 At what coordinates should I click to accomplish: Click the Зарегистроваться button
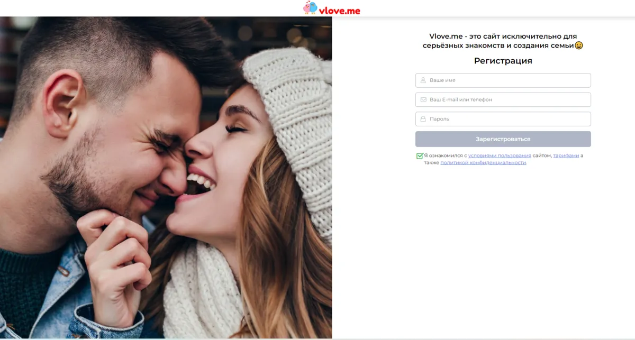[x=503, y=139]
